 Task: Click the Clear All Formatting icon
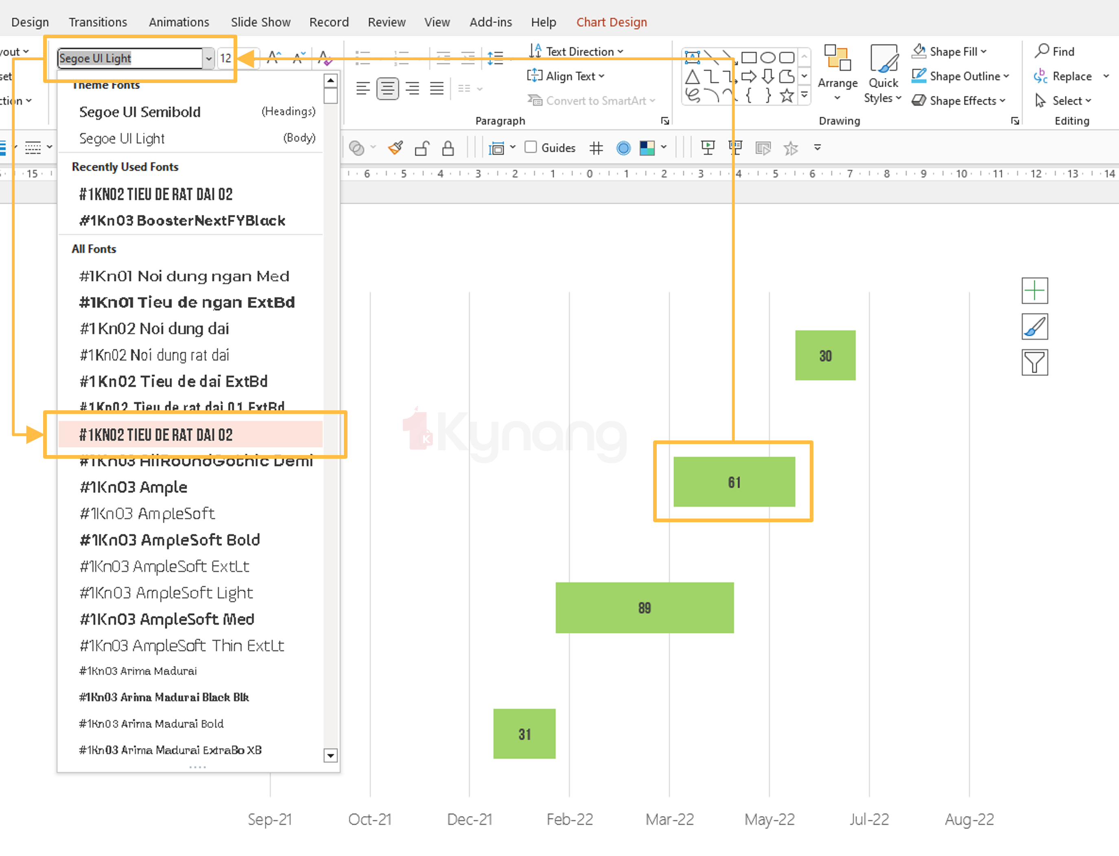coord(325,57)
